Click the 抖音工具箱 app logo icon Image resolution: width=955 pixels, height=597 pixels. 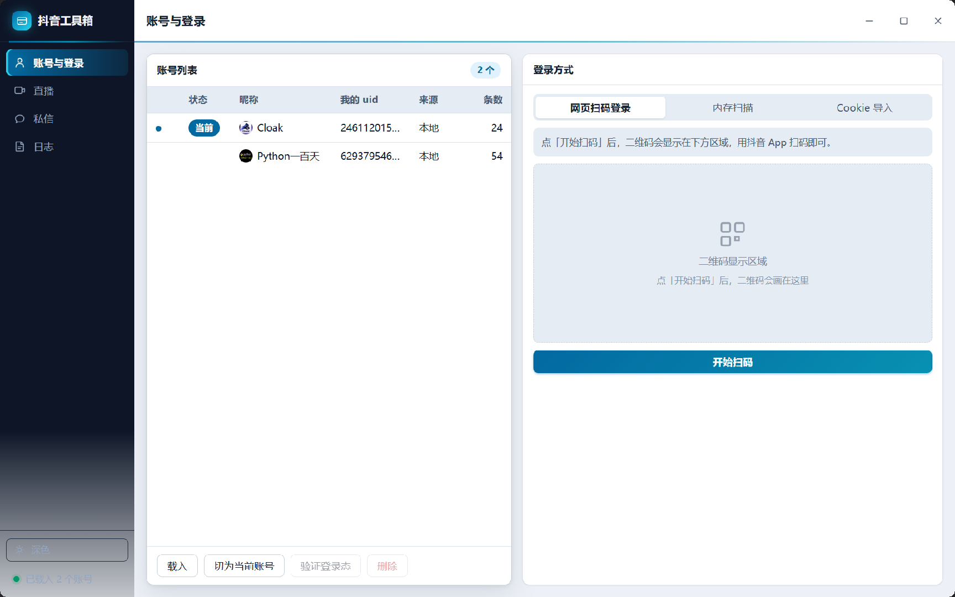[22, 21]
